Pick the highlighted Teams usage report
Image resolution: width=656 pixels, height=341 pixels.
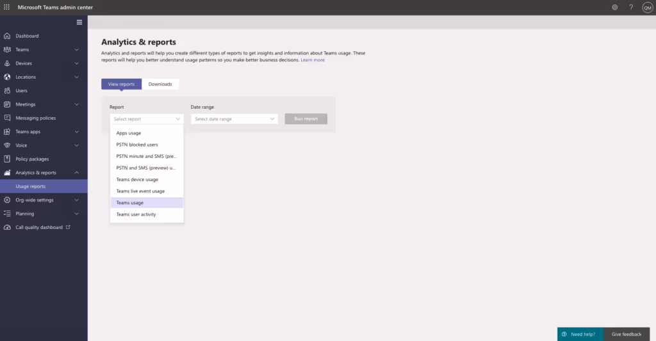pyautogui.click(x=147, y=203)
